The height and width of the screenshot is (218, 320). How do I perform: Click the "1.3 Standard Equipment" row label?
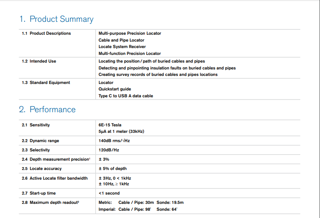(46, 83)
